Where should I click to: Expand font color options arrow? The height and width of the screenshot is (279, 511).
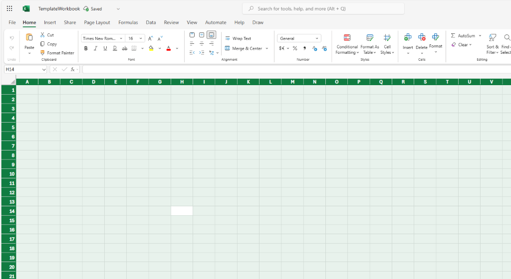177,48
